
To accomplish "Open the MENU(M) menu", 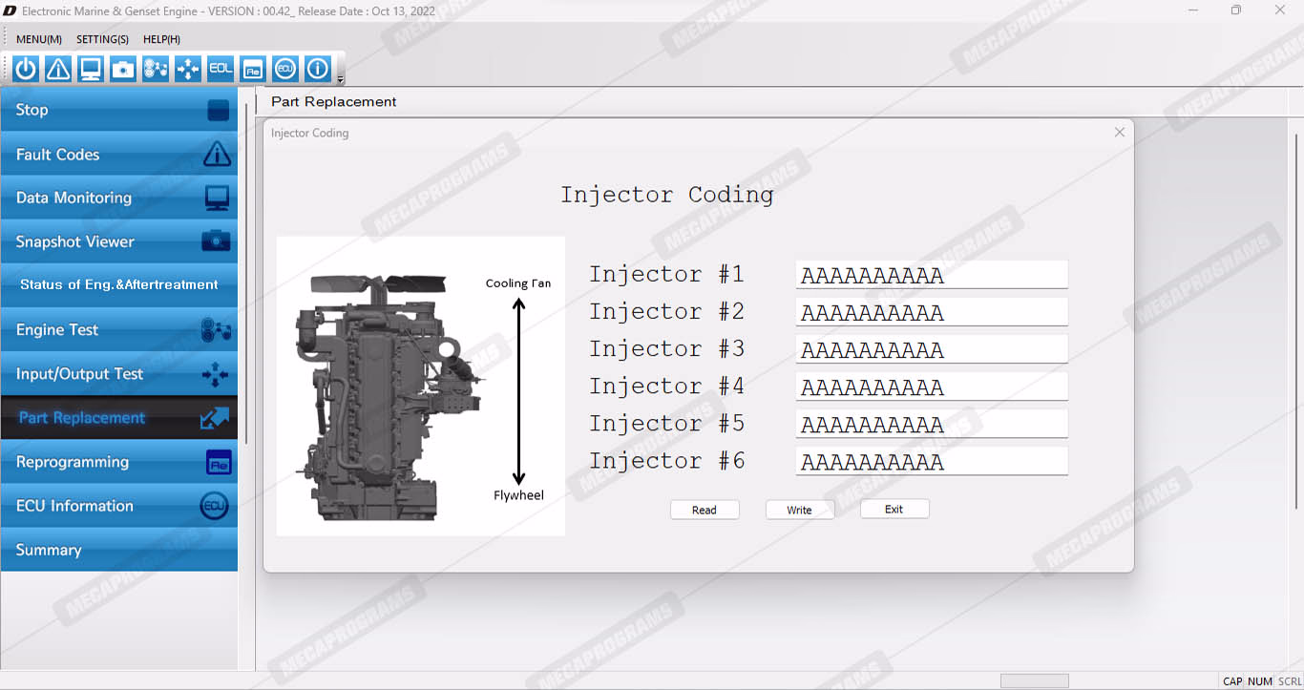I will coord(39,39).
